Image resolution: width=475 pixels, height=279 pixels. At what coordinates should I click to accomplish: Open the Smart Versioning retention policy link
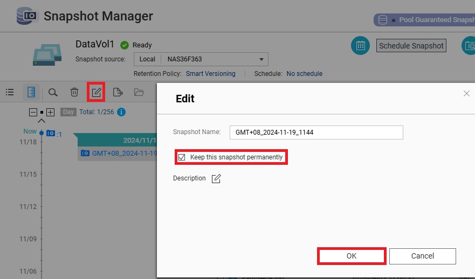pos(210,74)
